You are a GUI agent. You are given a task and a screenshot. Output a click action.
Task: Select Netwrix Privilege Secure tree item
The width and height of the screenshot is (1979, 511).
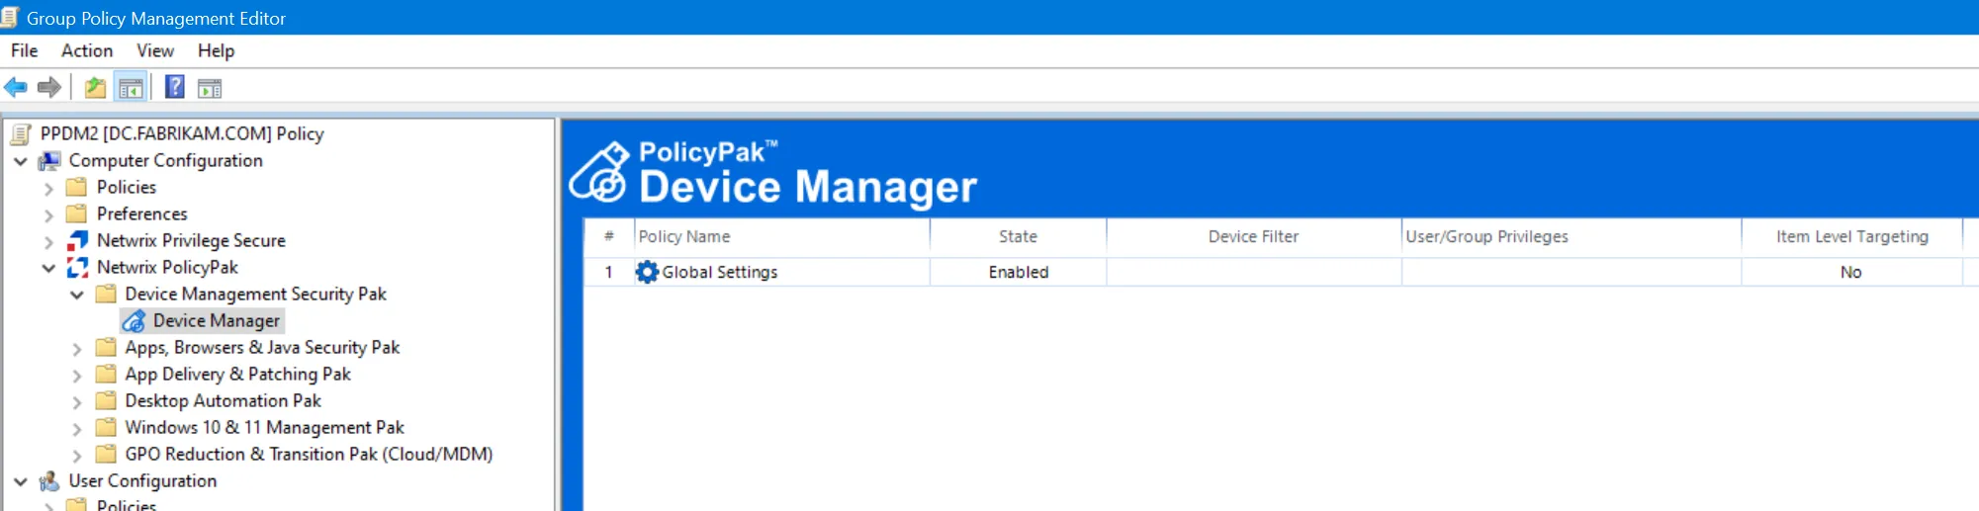pyautogui.click(x=191, y=240)
